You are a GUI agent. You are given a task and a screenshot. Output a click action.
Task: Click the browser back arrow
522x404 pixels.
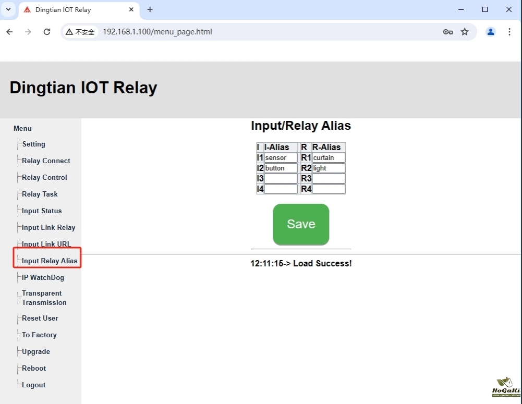[x=9, y=32]
